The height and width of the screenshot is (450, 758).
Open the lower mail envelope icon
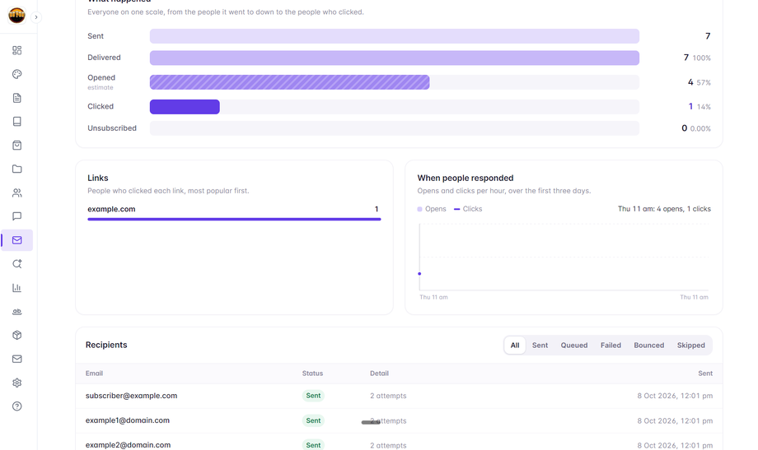tap(17, 359)
